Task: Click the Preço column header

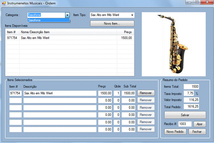Action: 125,32
